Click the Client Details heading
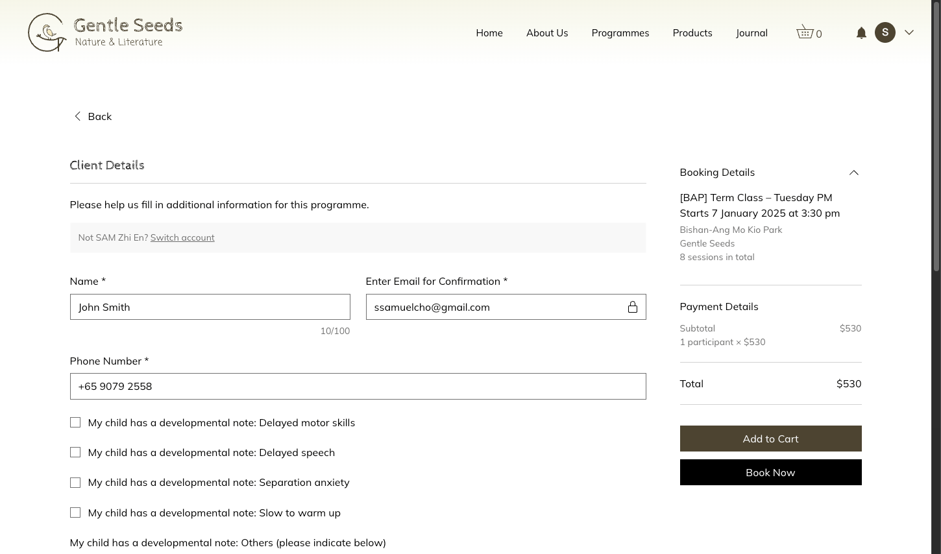Viewport: 941px width, 554px height. [107, 165]
